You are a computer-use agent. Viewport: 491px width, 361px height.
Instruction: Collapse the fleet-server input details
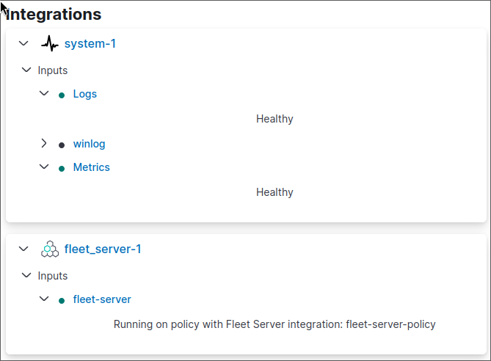pyautogui.click(x=44, y=299)
